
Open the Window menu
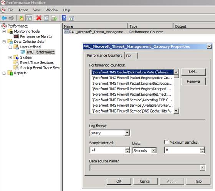click(x=52, y=10)
